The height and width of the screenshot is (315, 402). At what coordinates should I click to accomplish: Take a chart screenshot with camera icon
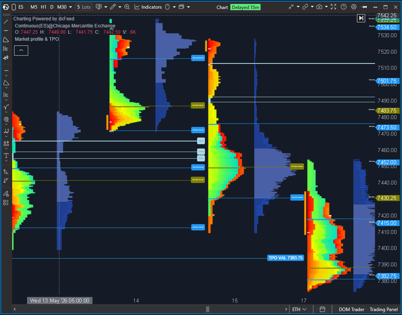pos(319,7)
